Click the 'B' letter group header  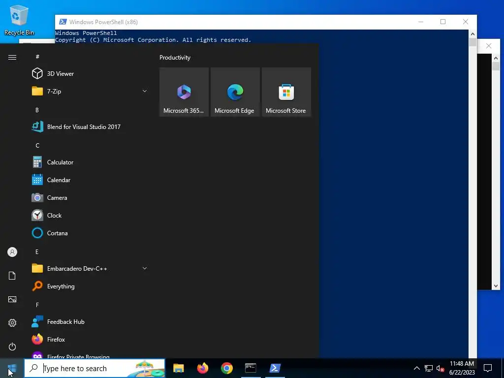[37, 110]
